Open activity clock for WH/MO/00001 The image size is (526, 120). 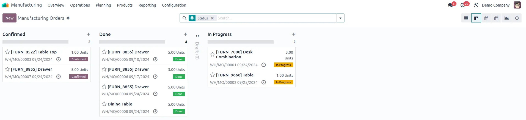tap(263, 65)
